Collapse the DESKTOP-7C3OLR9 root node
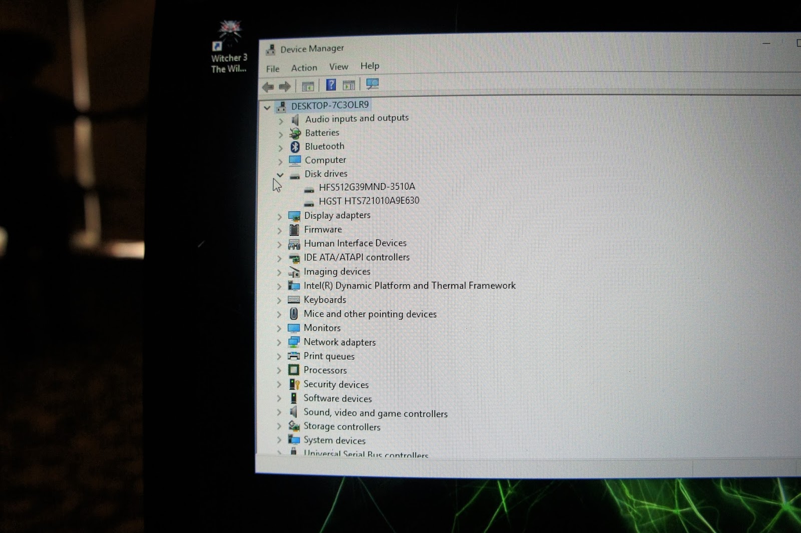The width and height of the screenshot is (801, 533). (x=267, y=107)
